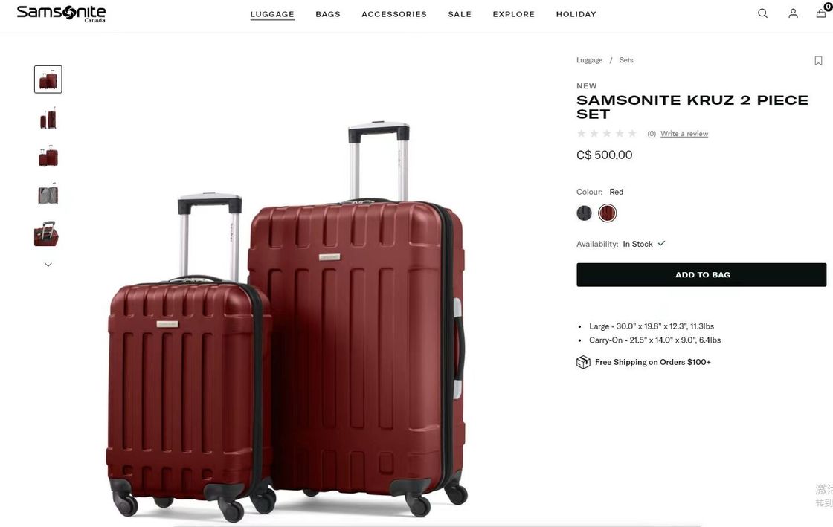The width and height of the screenshot is (833, 527).
Task: Click the Add to Bag button
Action: point(701,274)
